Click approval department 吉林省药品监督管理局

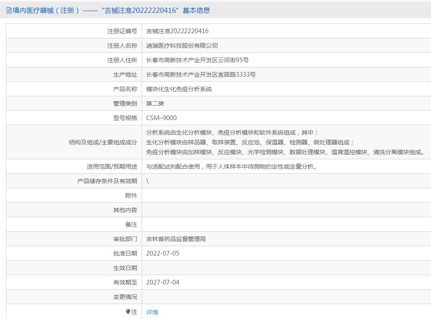point(176,239)
